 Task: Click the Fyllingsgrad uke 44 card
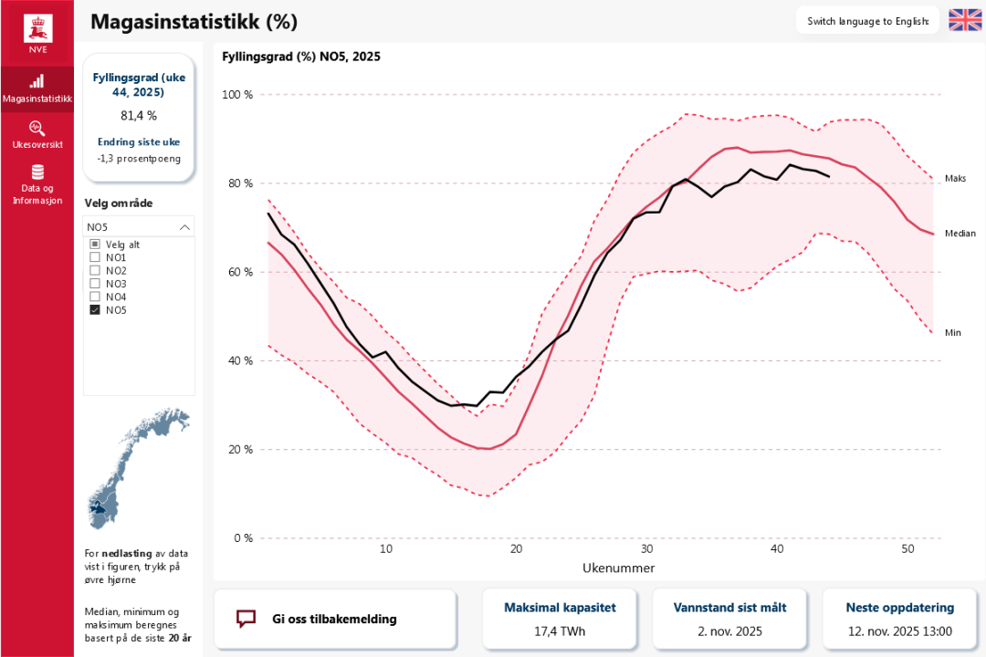(139, 117)
